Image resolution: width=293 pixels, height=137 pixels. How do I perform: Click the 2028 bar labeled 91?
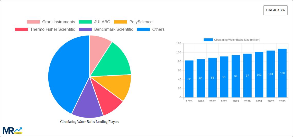click(x=224, y=77)
